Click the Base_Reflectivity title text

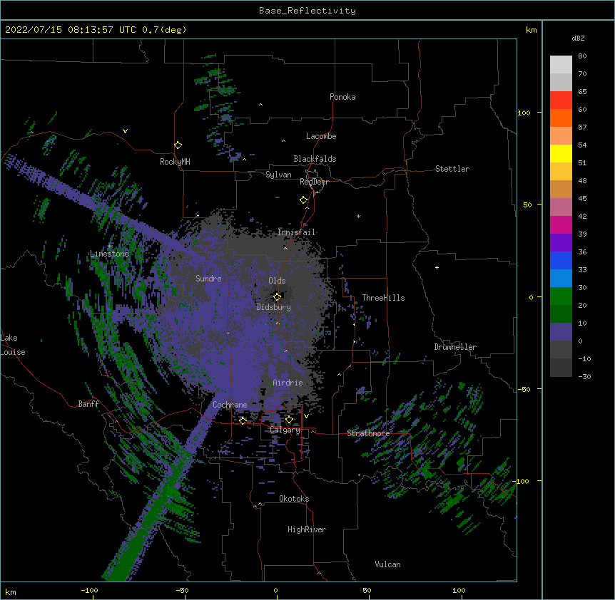[307, 11]
